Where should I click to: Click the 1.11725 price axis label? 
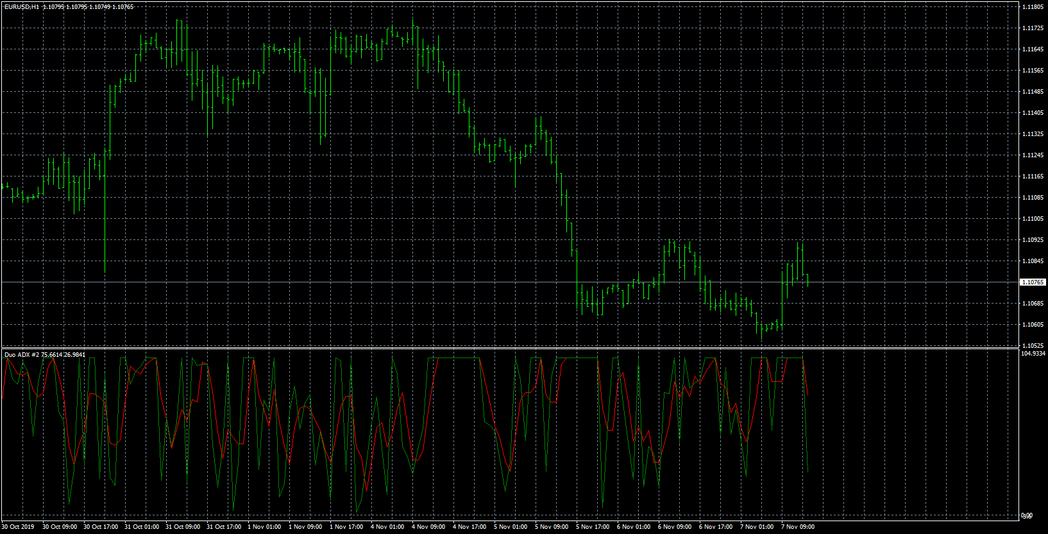(1033, 28)
